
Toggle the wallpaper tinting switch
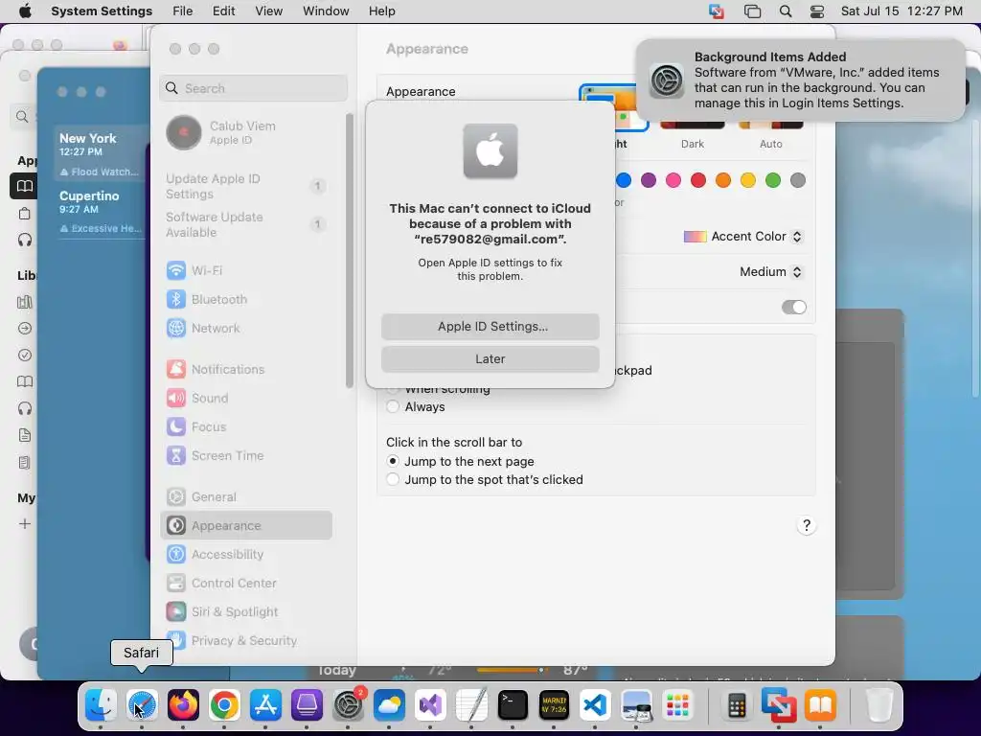coord(794,307)
